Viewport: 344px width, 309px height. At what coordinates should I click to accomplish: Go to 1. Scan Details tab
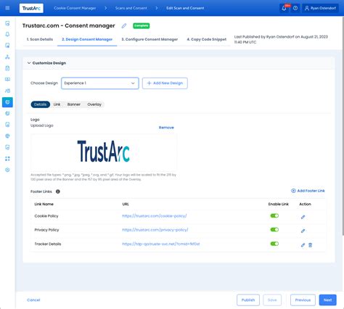pyautogui.click(x=40, y=39)
